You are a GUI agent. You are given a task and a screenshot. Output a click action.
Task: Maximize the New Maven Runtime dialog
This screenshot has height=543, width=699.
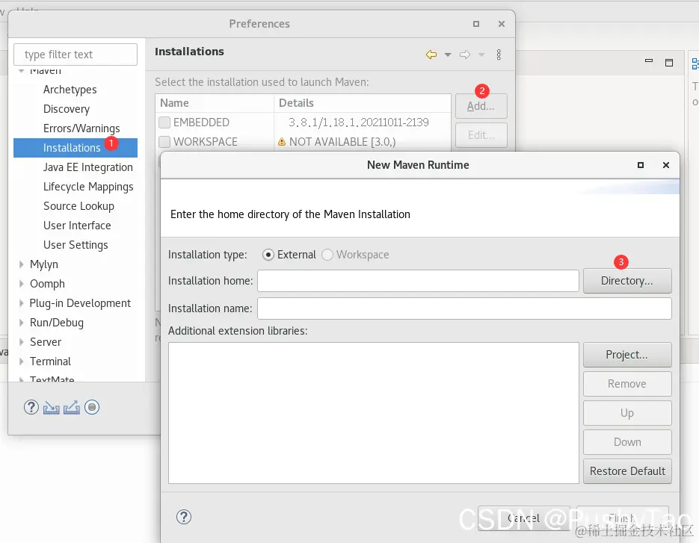pyautogui.click(x=641, y=165)
